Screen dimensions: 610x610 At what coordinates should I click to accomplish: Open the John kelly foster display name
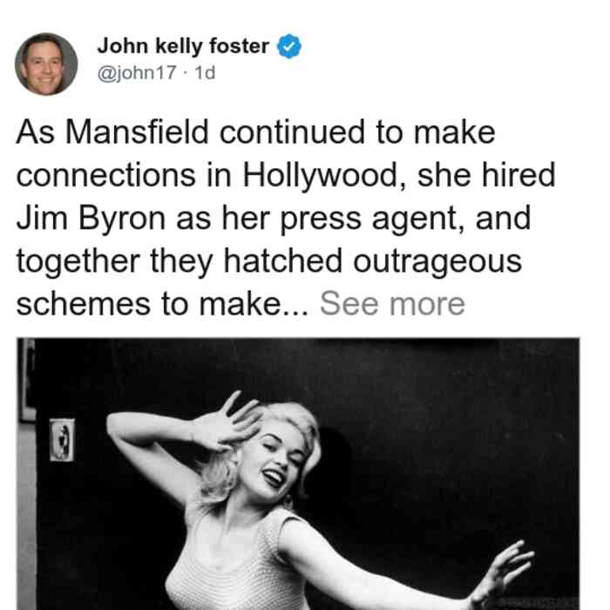click(x=183, y=46)
